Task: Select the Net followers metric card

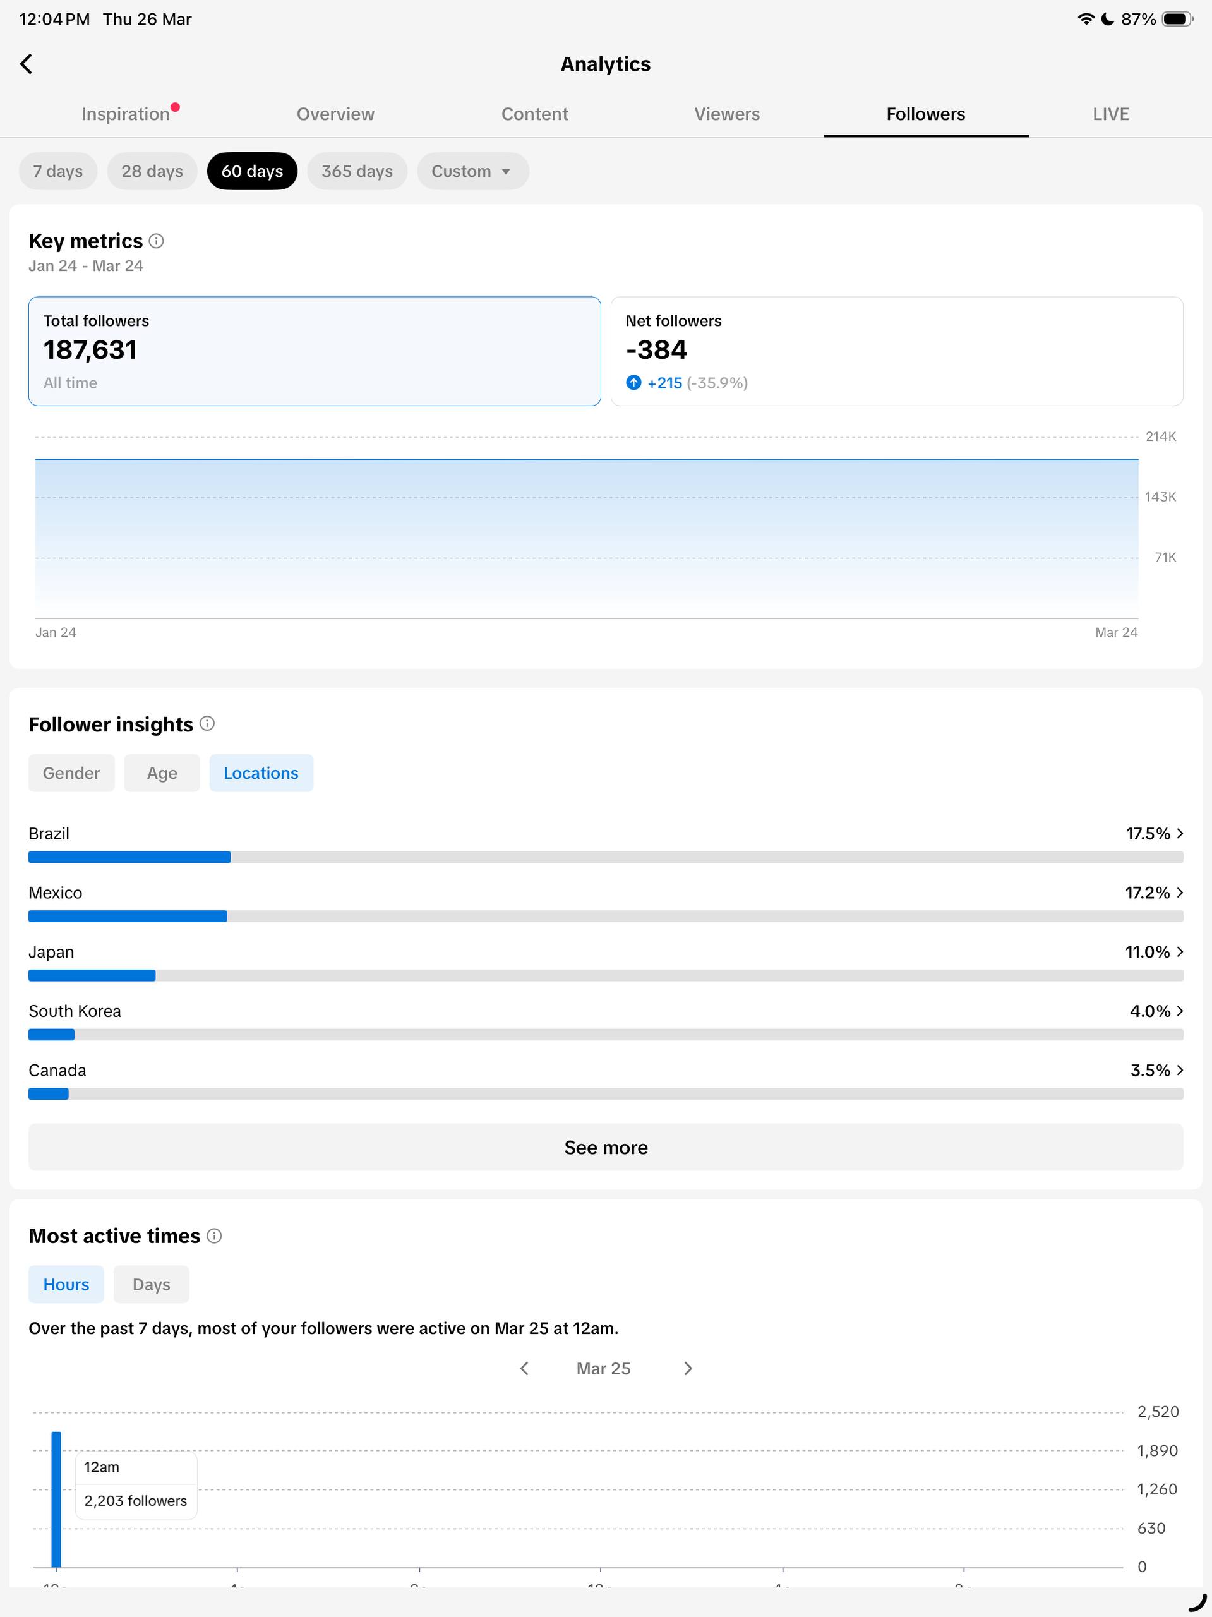Action: [x=896, y=351]
